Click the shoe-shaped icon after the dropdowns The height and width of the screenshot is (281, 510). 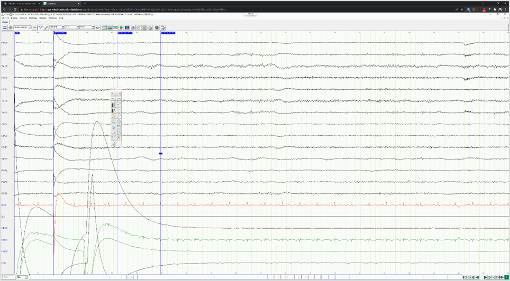(x=97, y=27)
